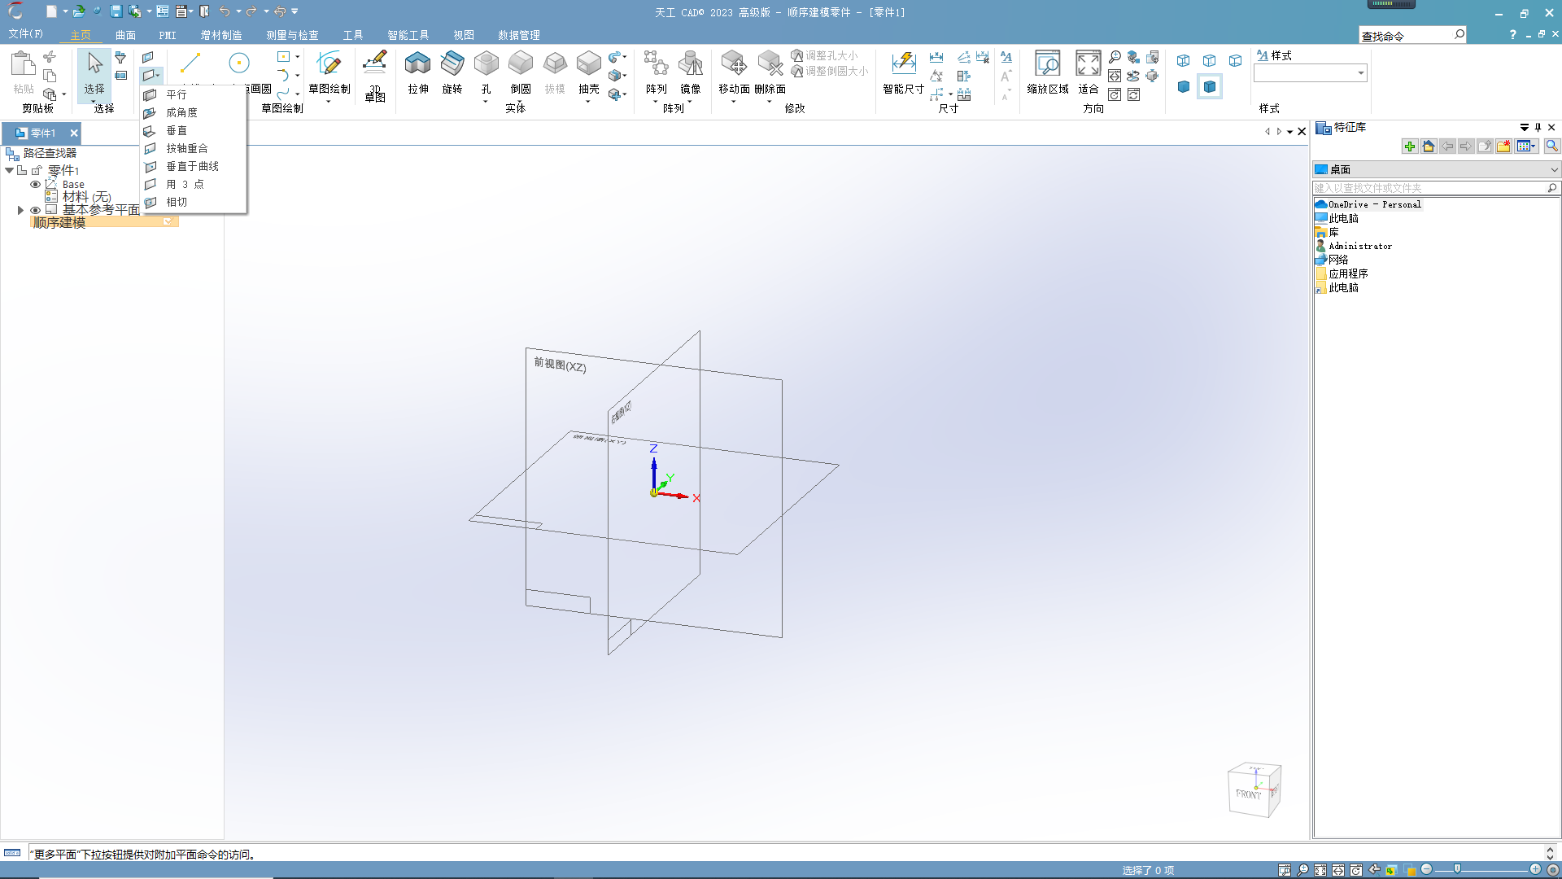This screenshot has height=879, width=1562.
Task: Select the 草图绘制 sketch pencil tool
Action: click(329, 72)
